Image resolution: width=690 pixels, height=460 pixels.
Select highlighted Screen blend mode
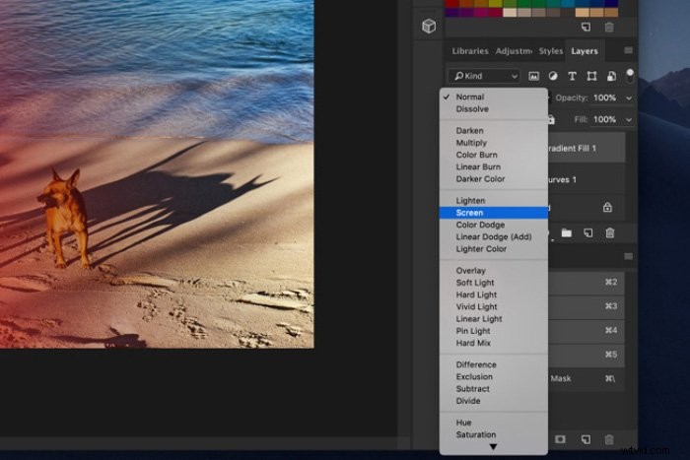pyautogui.click(x=494, y=213)
